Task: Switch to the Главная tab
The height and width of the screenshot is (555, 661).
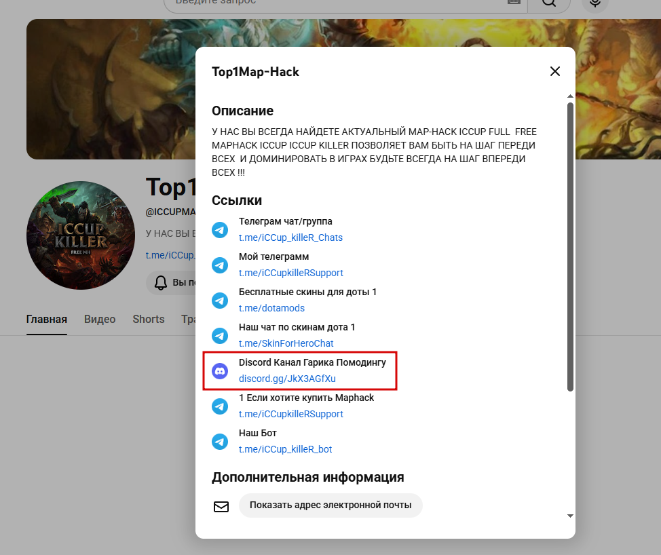Action: (46, 320)
